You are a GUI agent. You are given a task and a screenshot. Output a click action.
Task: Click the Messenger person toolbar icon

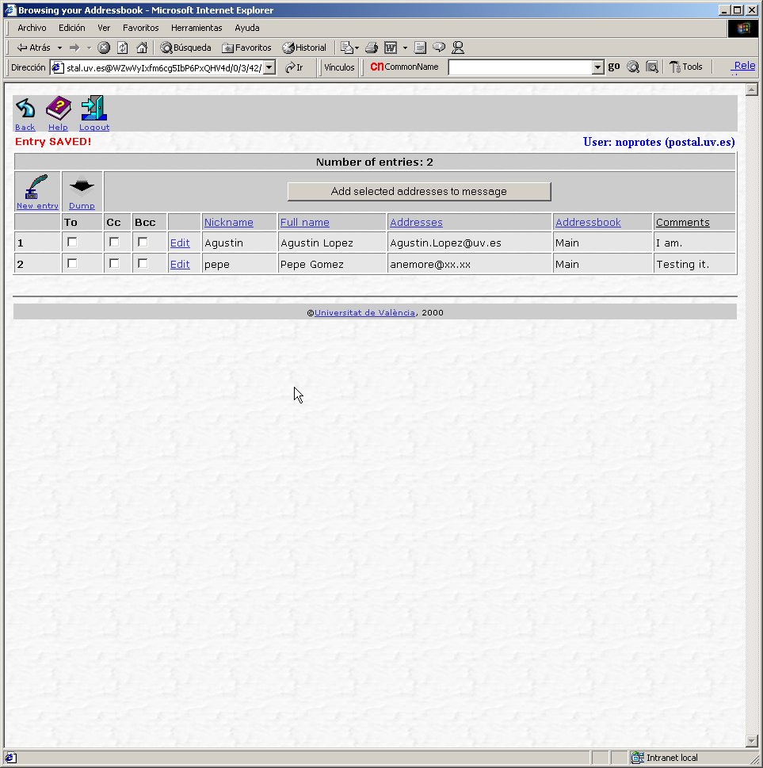coord(458,48)
